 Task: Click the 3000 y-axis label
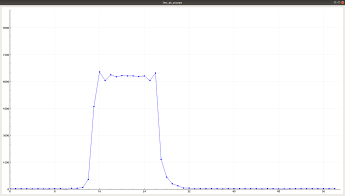click(x=6, y=135)
